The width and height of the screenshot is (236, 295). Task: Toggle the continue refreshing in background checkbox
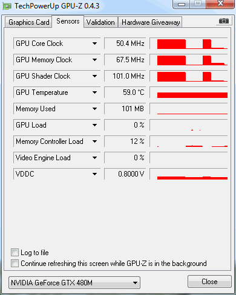click(15, 263)
